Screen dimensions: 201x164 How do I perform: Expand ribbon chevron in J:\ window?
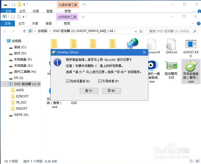[x=193, y=24]
